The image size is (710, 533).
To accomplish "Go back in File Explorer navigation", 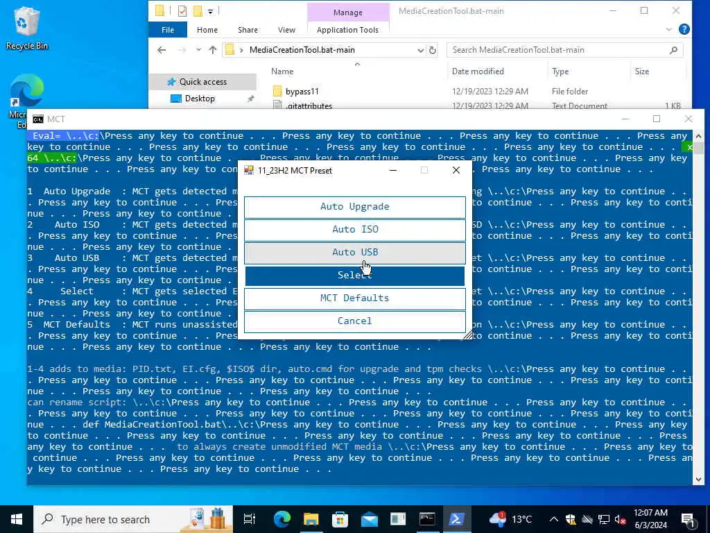I will (162, 50).
